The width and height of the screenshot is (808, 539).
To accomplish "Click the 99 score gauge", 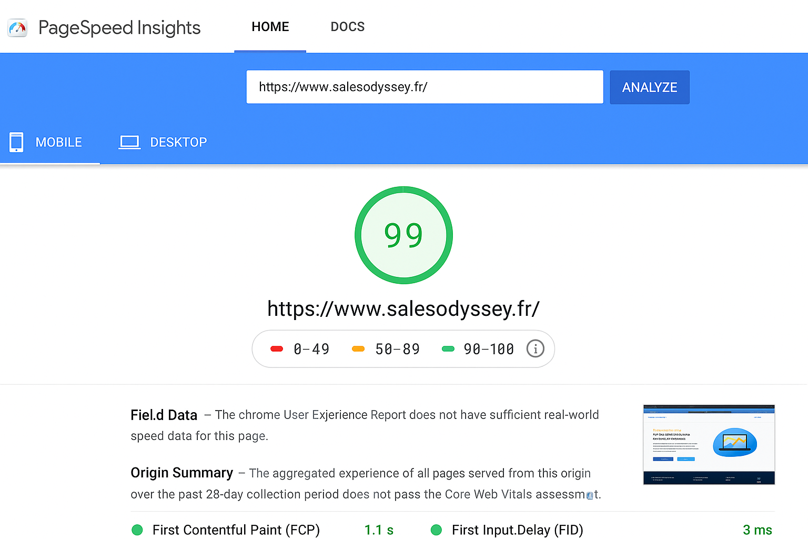I will [403, 235].
